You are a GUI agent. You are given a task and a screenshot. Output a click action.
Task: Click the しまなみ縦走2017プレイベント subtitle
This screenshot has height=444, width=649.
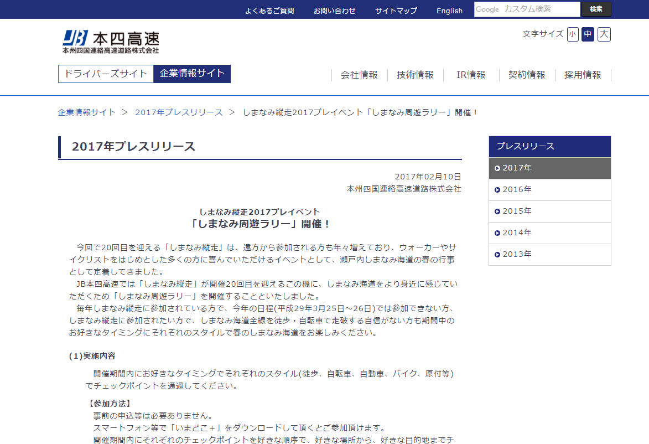259,211
